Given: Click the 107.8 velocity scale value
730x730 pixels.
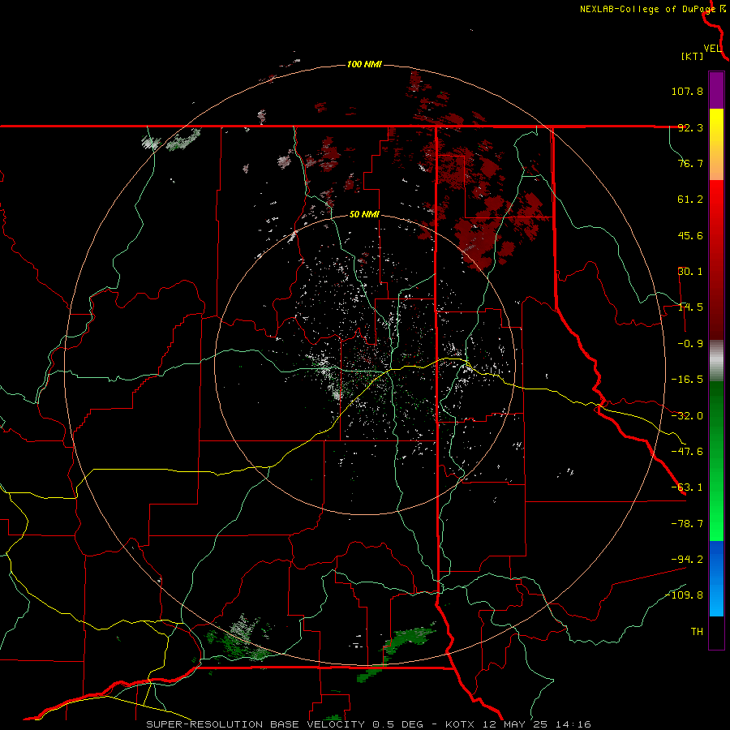Looking at the screenshot, I should point(687,91).
